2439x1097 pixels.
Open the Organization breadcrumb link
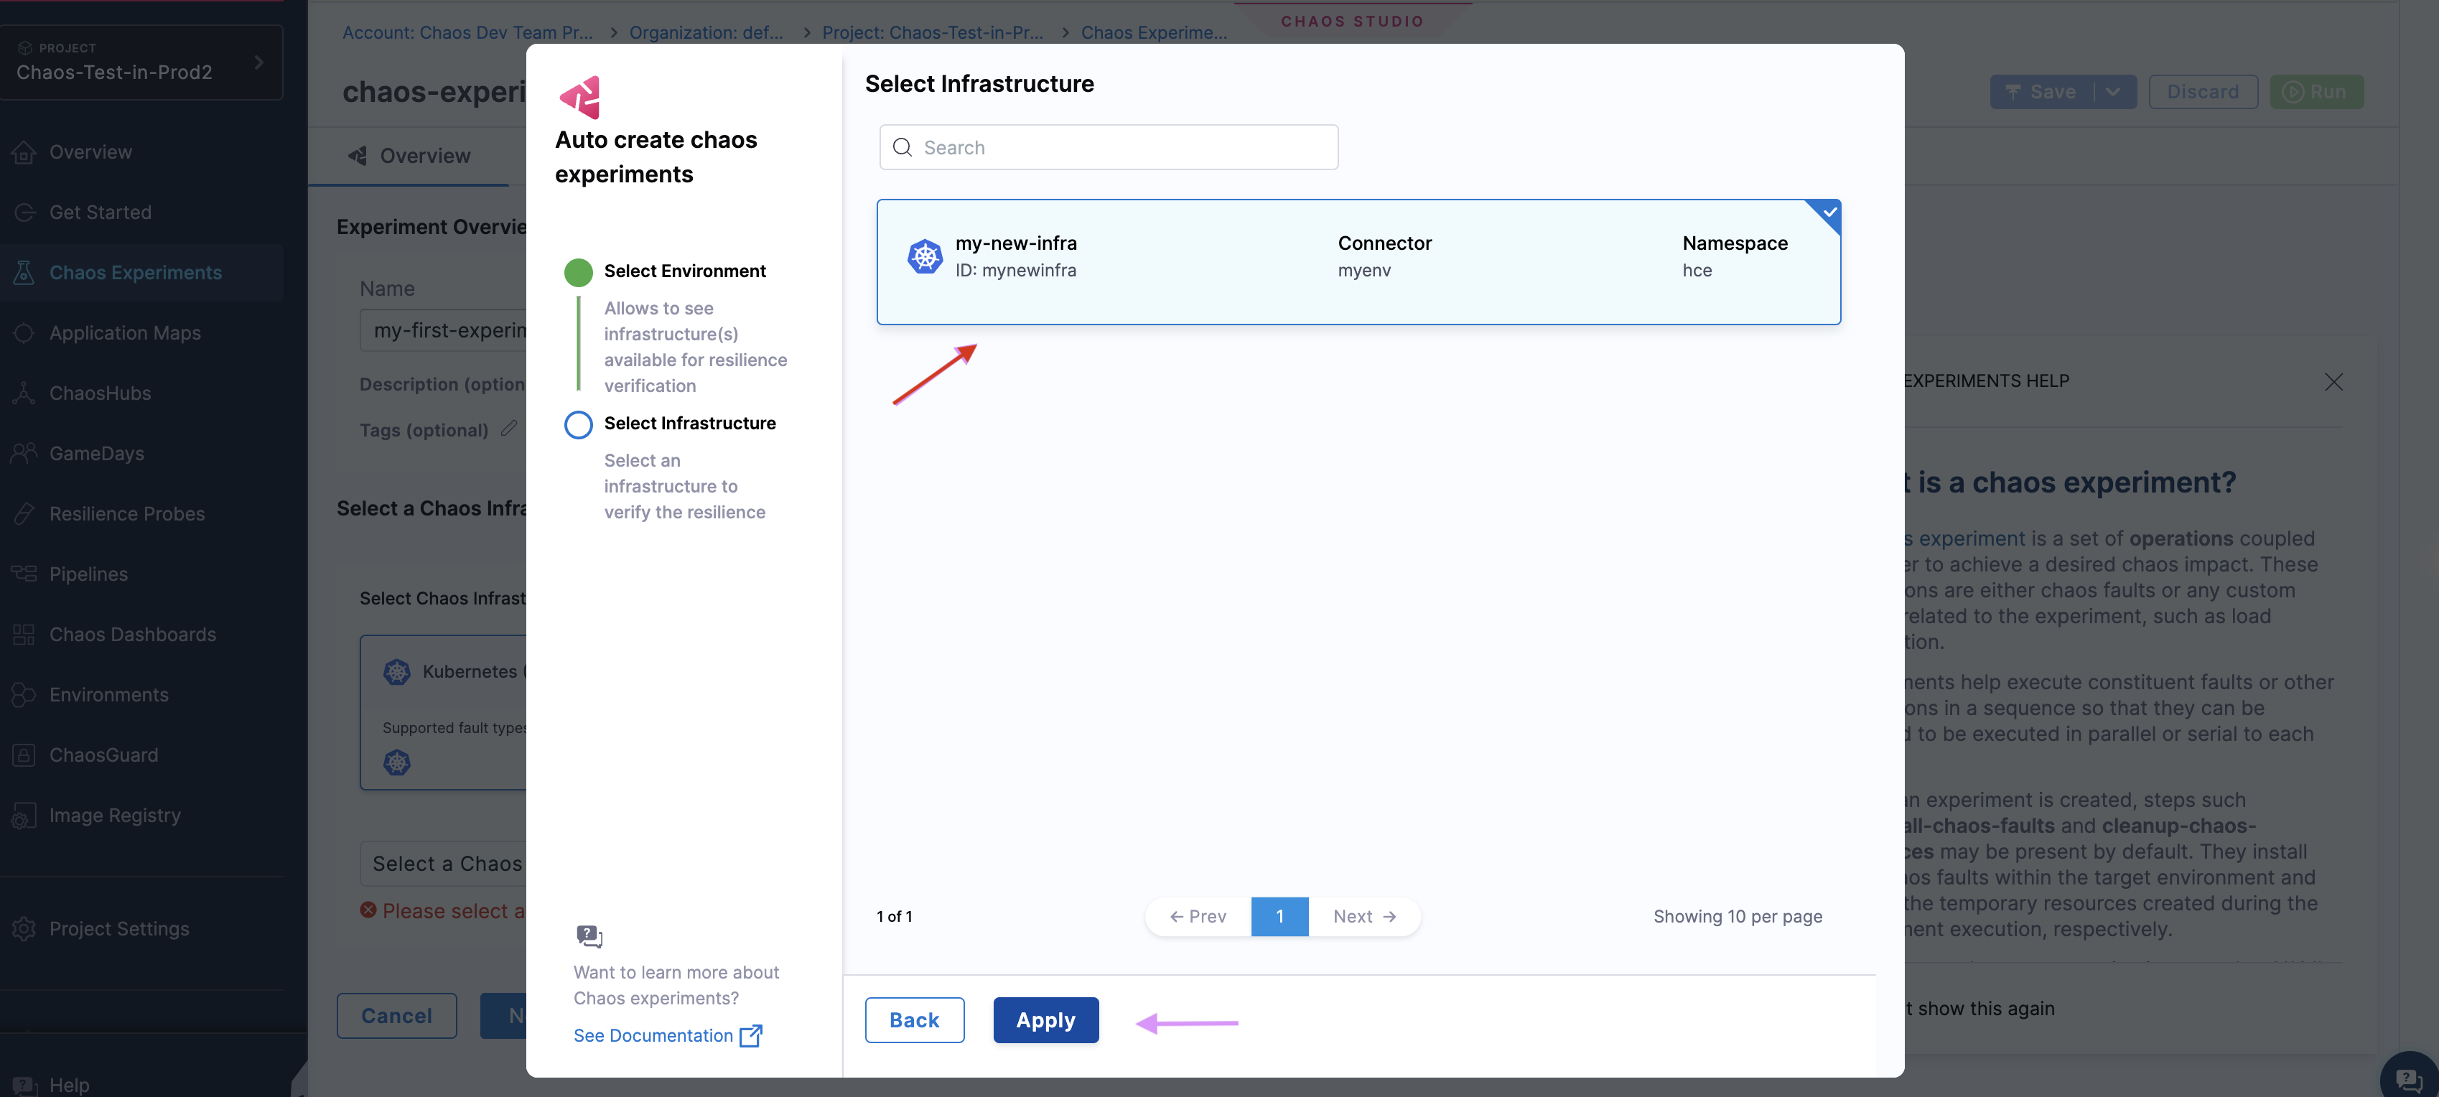tap(706, 32)
